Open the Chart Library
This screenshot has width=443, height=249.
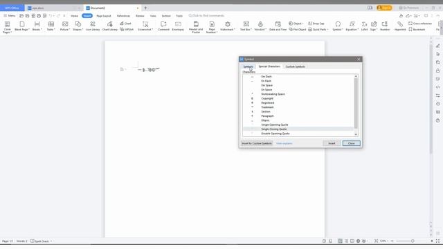[110, 26]
